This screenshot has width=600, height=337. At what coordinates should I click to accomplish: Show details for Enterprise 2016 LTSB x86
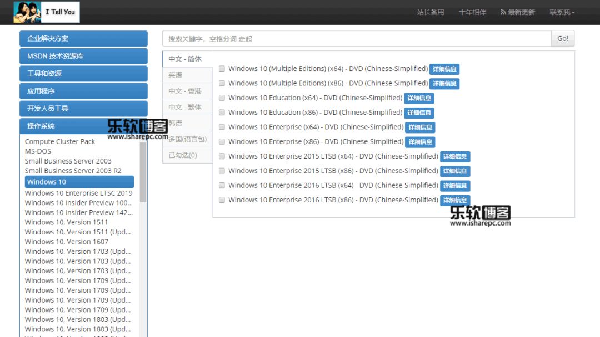coord(455,200)
